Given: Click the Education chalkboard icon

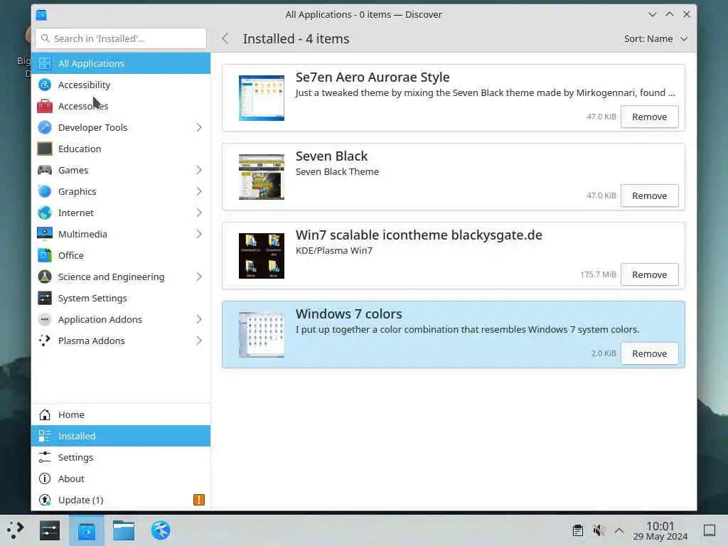Looking at the screenshot, I should click(45, 149).
